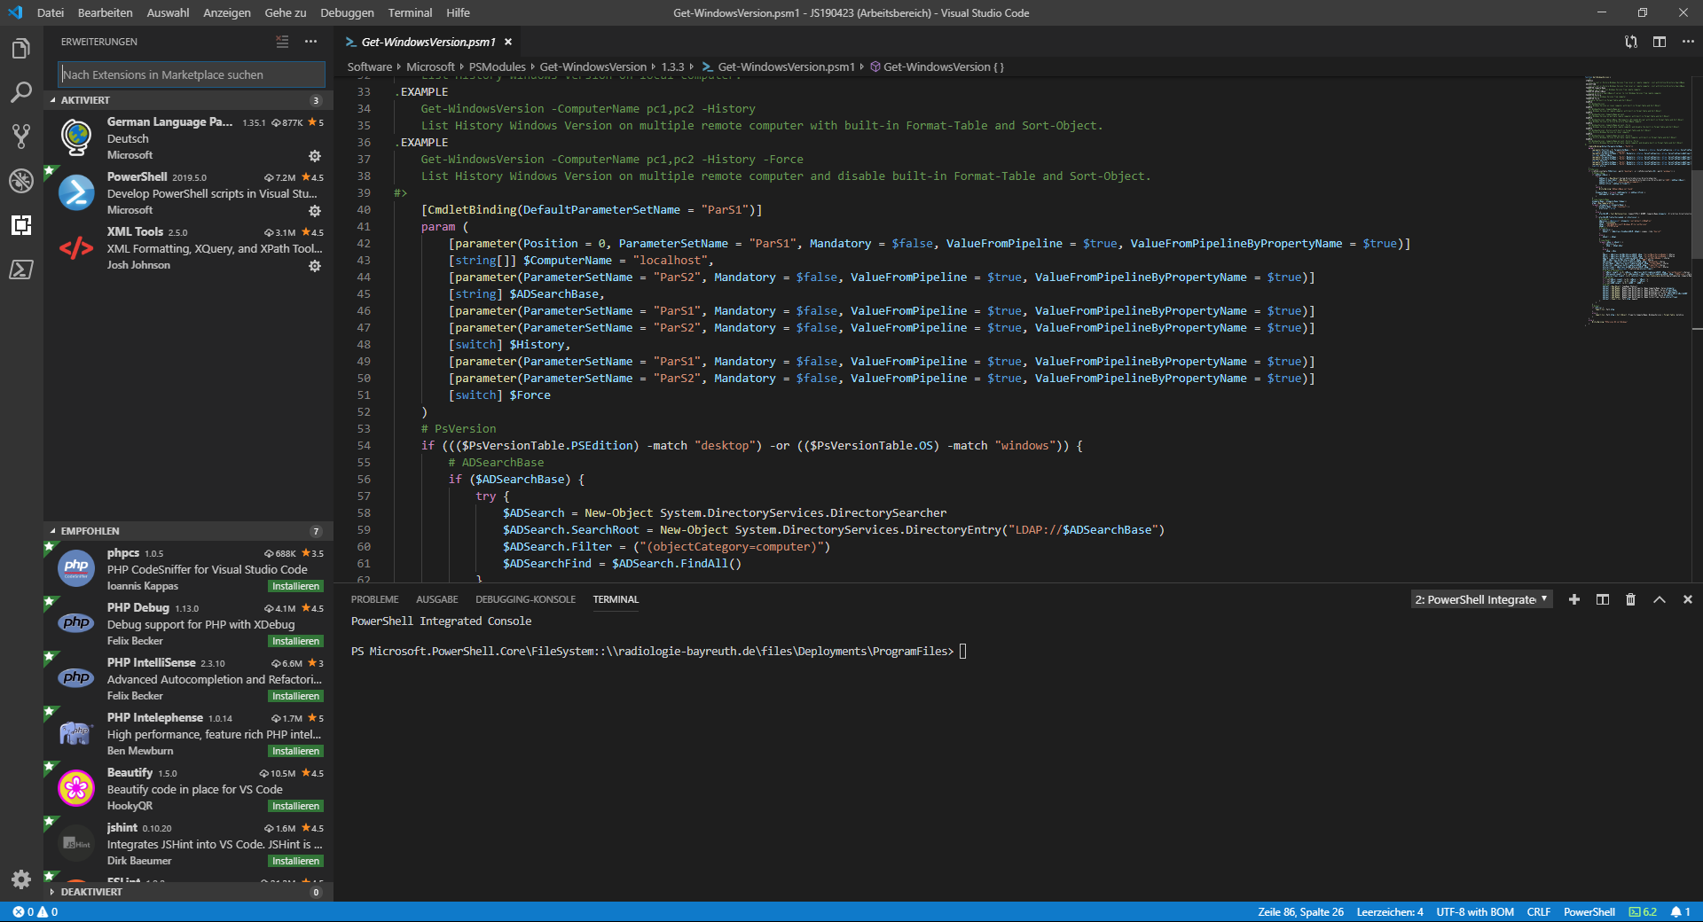Select the PowerShell extension icon
Viewport: 1703px width, 922px height.
[x=76, y=193]
